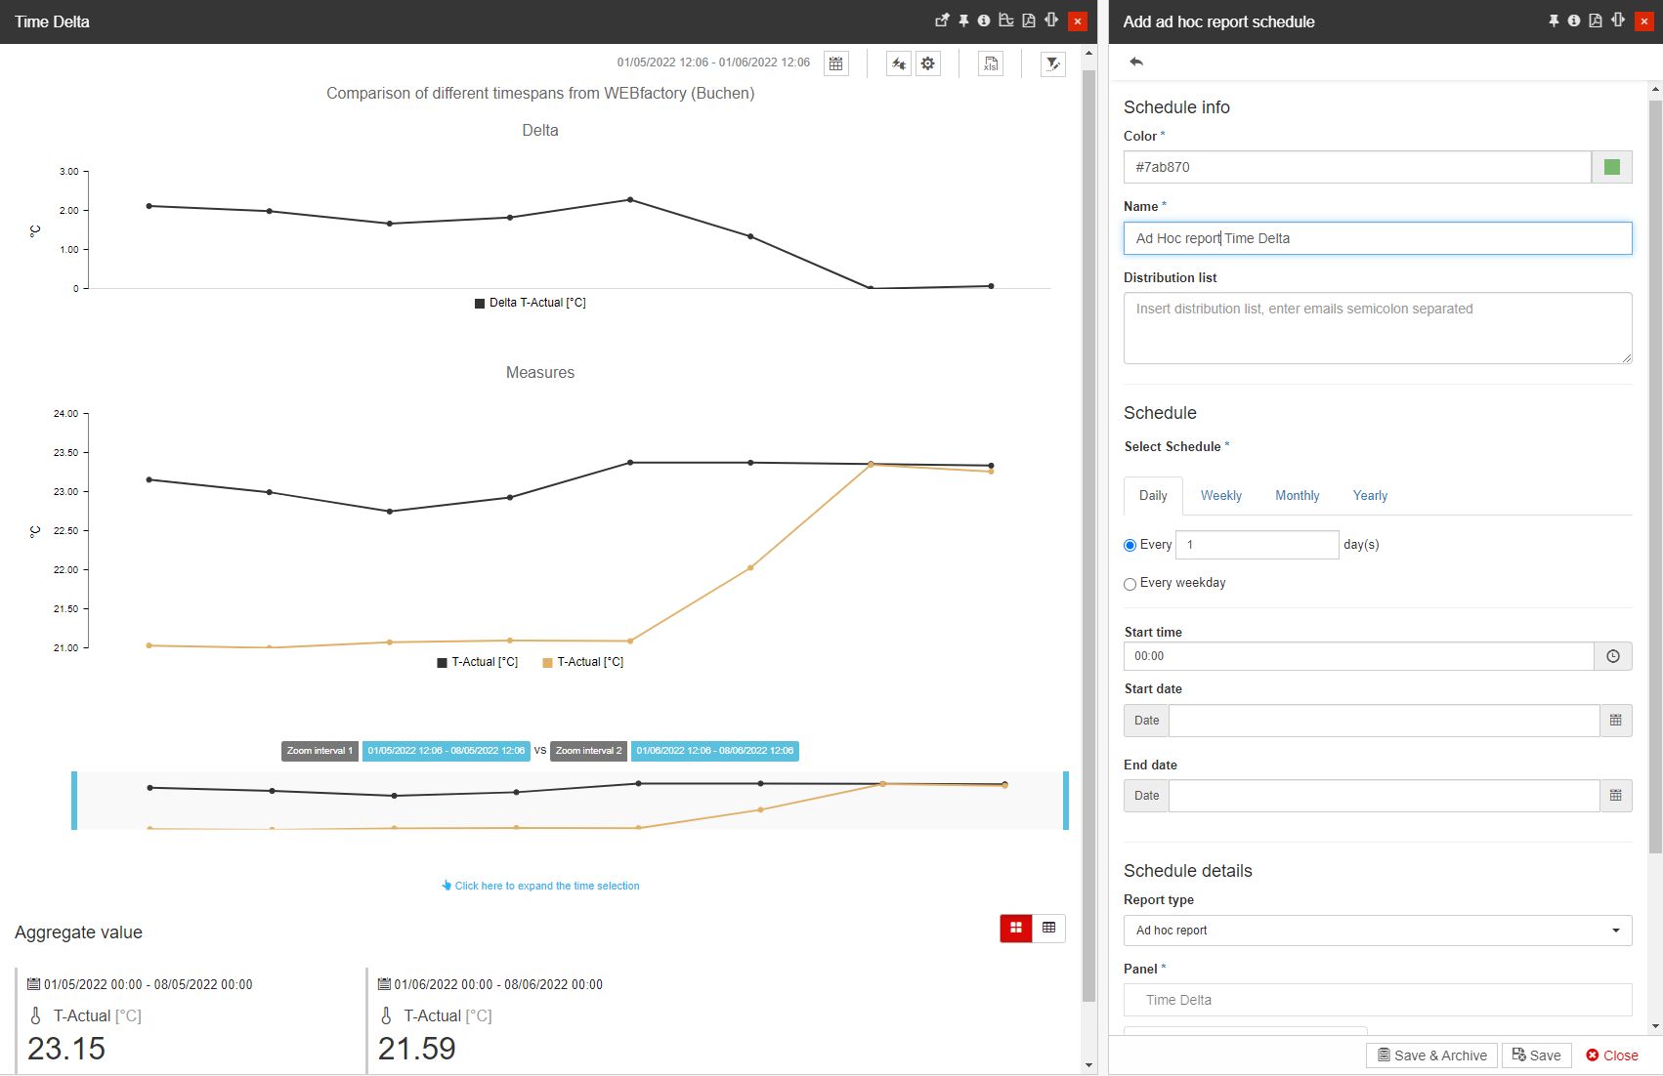Click the green color swatch

pos(1612,167)
